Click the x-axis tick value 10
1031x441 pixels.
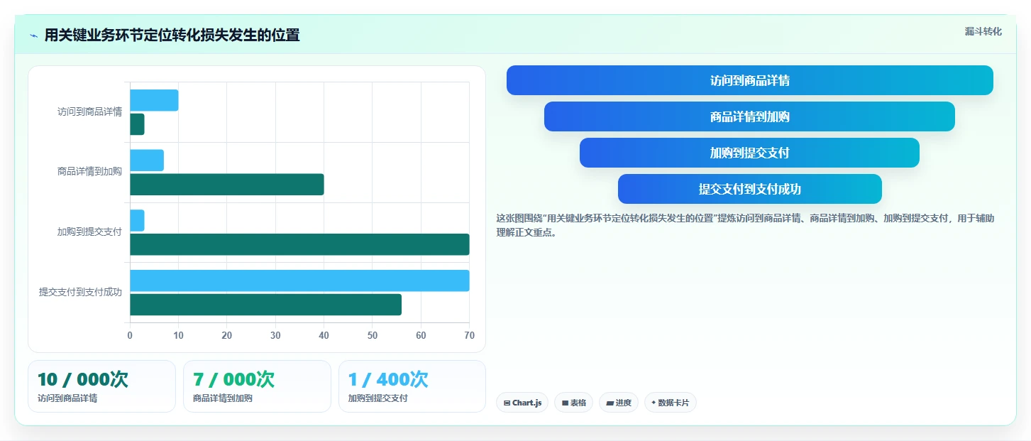(x=178, y=335)
